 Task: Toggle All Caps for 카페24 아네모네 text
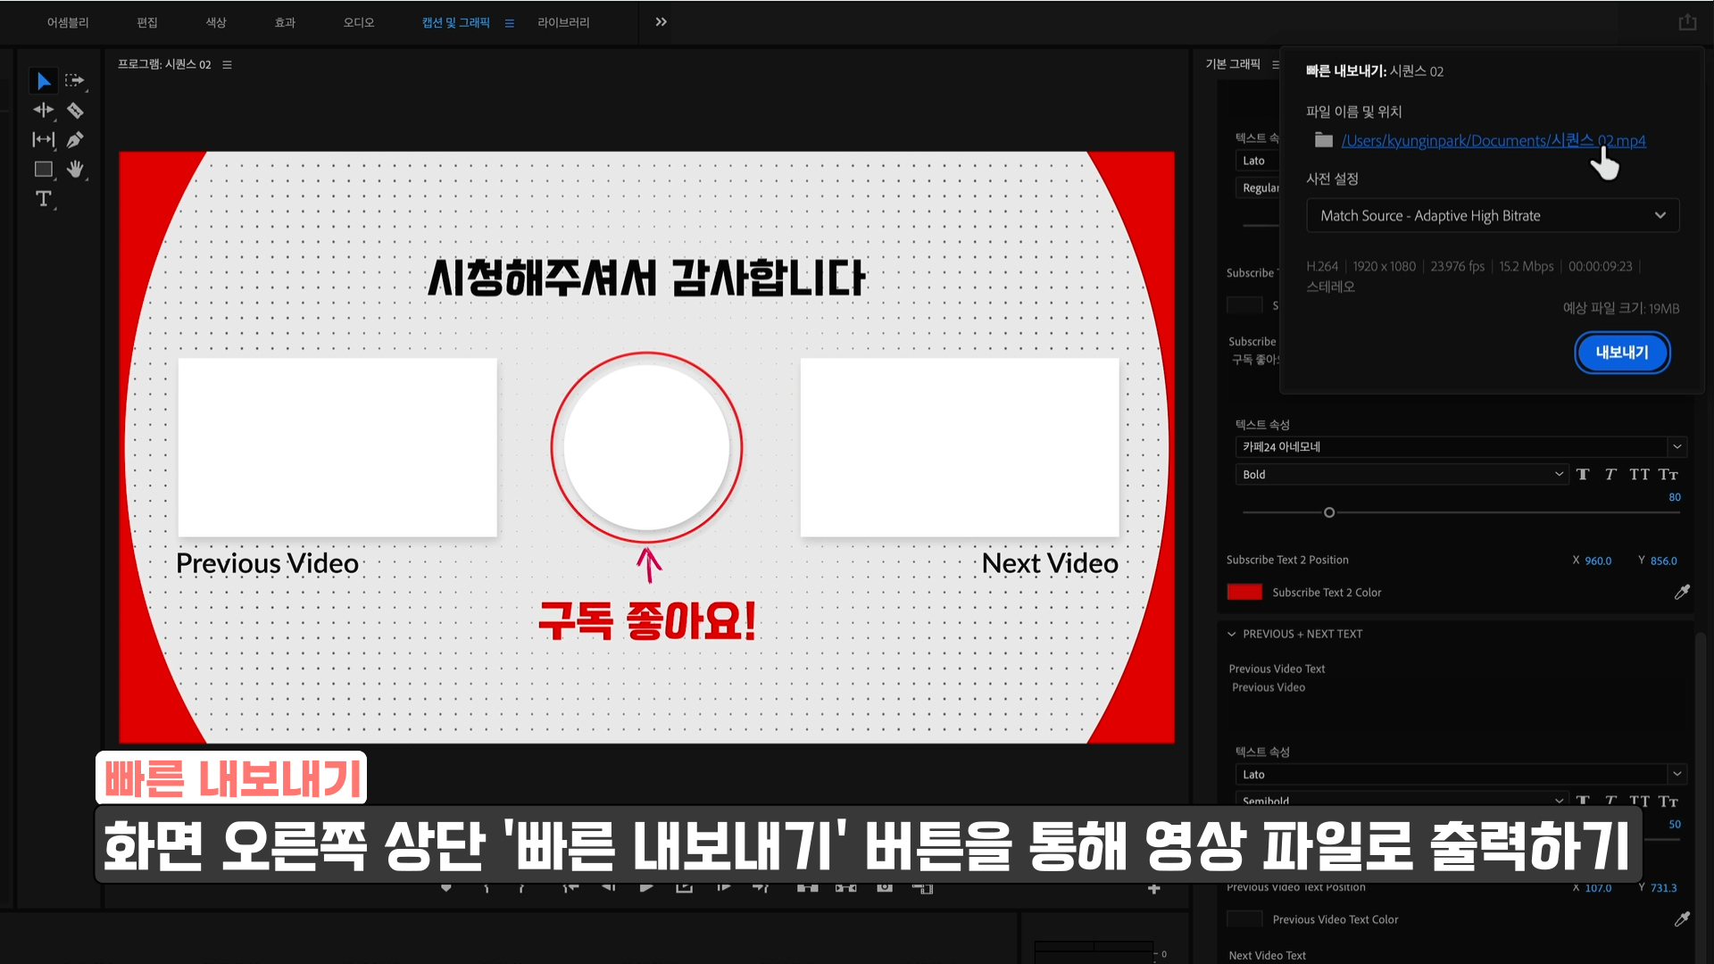pyautogui.click(x=1639, y=474)
